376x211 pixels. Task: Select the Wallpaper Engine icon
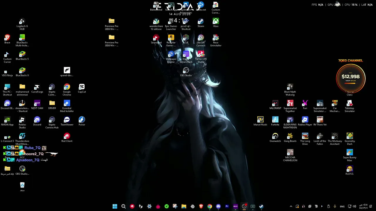pos(171,57)
